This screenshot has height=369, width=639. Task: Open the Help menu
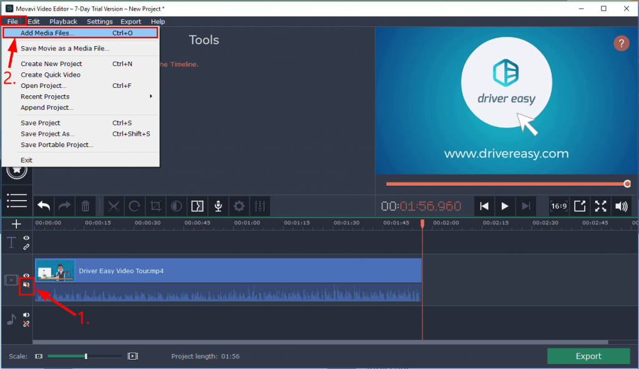(x=158, y=22)
